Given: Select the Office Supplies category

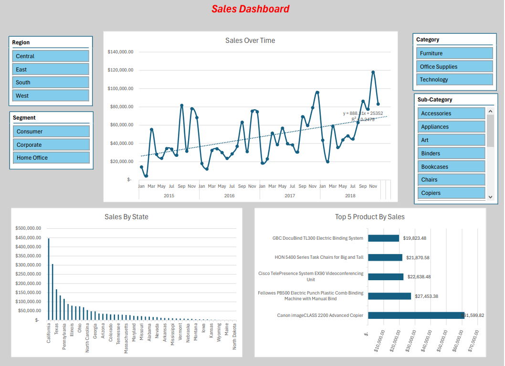Looking at the screenshot, I should click(455, 67).
